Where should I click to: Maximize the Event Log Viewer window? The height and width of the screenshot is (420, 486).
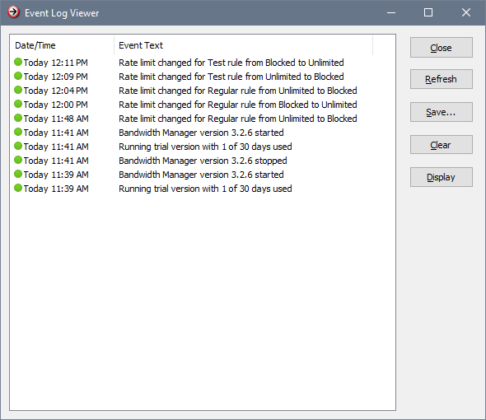pos(428,12)
